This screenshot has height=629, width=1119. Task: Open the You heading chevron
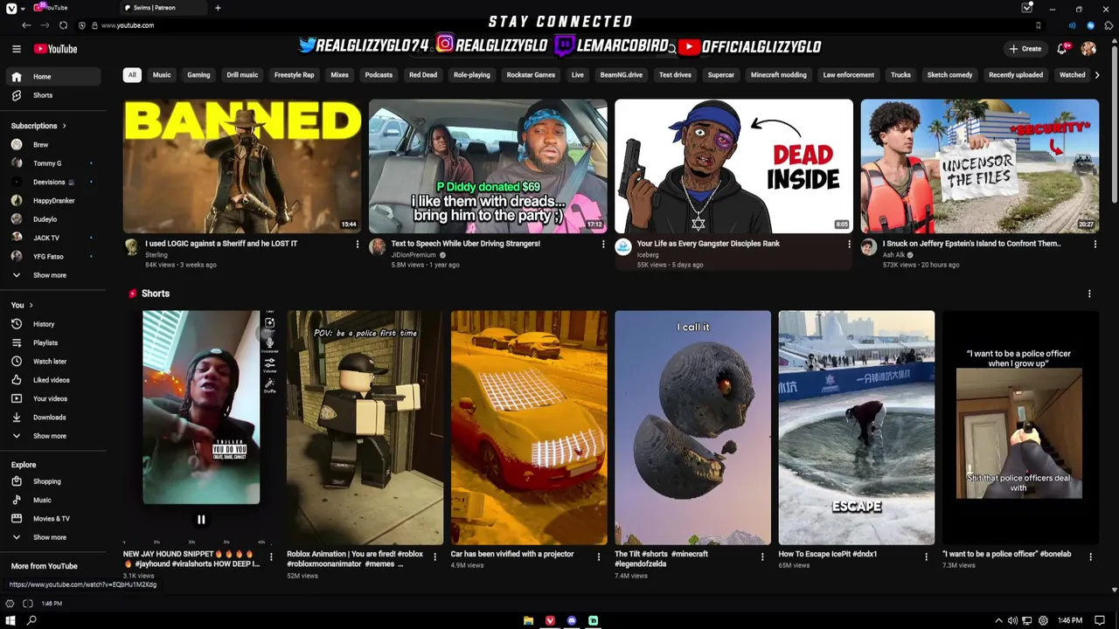pyautogui.click(x=31, y=305)
